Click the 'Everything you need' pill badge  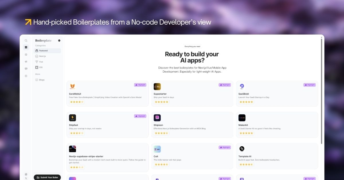point(192,46)
